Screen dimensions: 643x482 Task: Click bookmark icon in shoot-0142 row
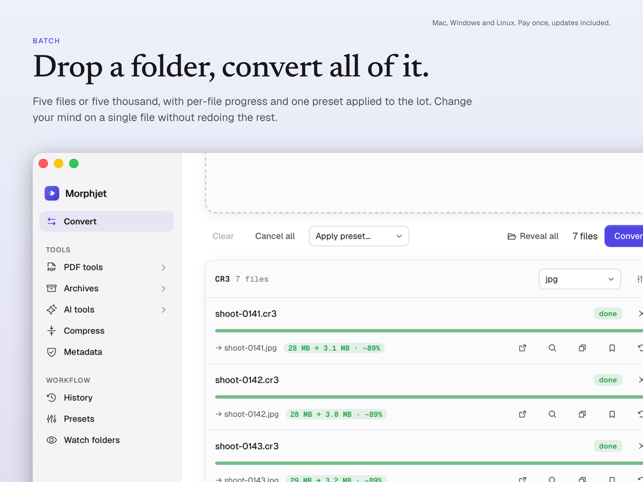click(x=612, y=414)
